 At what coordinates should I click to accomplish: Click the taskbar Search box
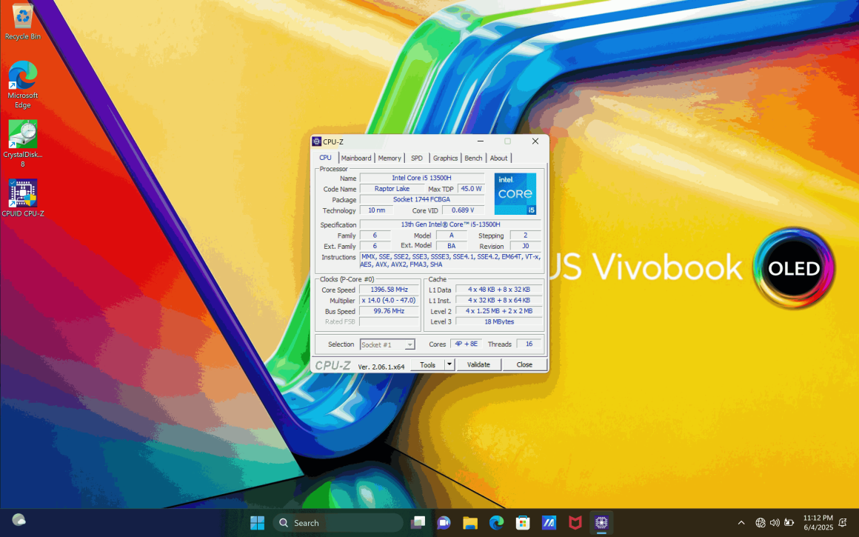click(x=337, y=522)
